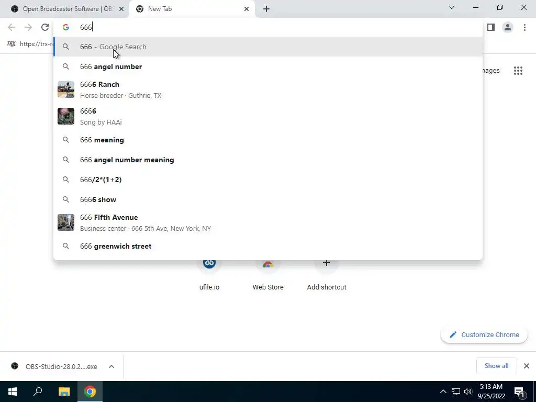The width and height of the screenshot is (536, 402).
Task: Select the 666 - Google Search suggestion
Action: tap(268, 47)
